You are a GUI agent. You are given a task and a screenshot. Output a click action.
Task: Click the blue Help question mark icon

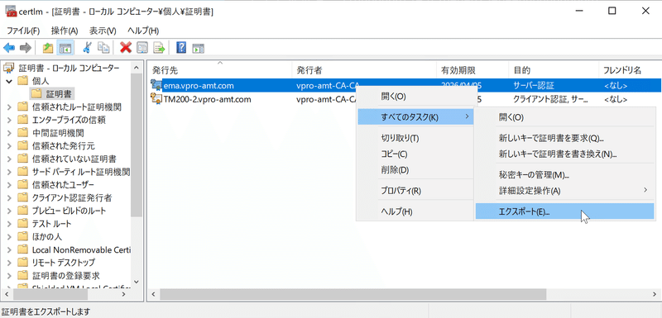click(181, 48)
